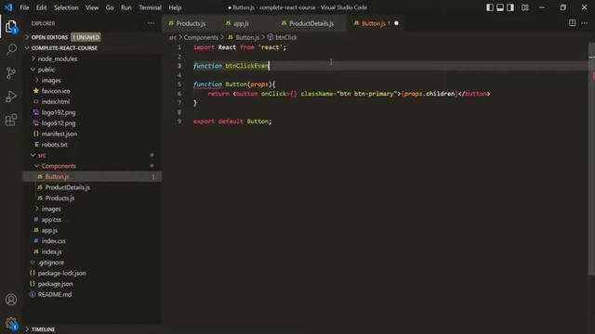The image size is (595, 334).
Task: Open Explorer's more actions ellipsis
Action: pyautogui.click(x=151, y=23)
